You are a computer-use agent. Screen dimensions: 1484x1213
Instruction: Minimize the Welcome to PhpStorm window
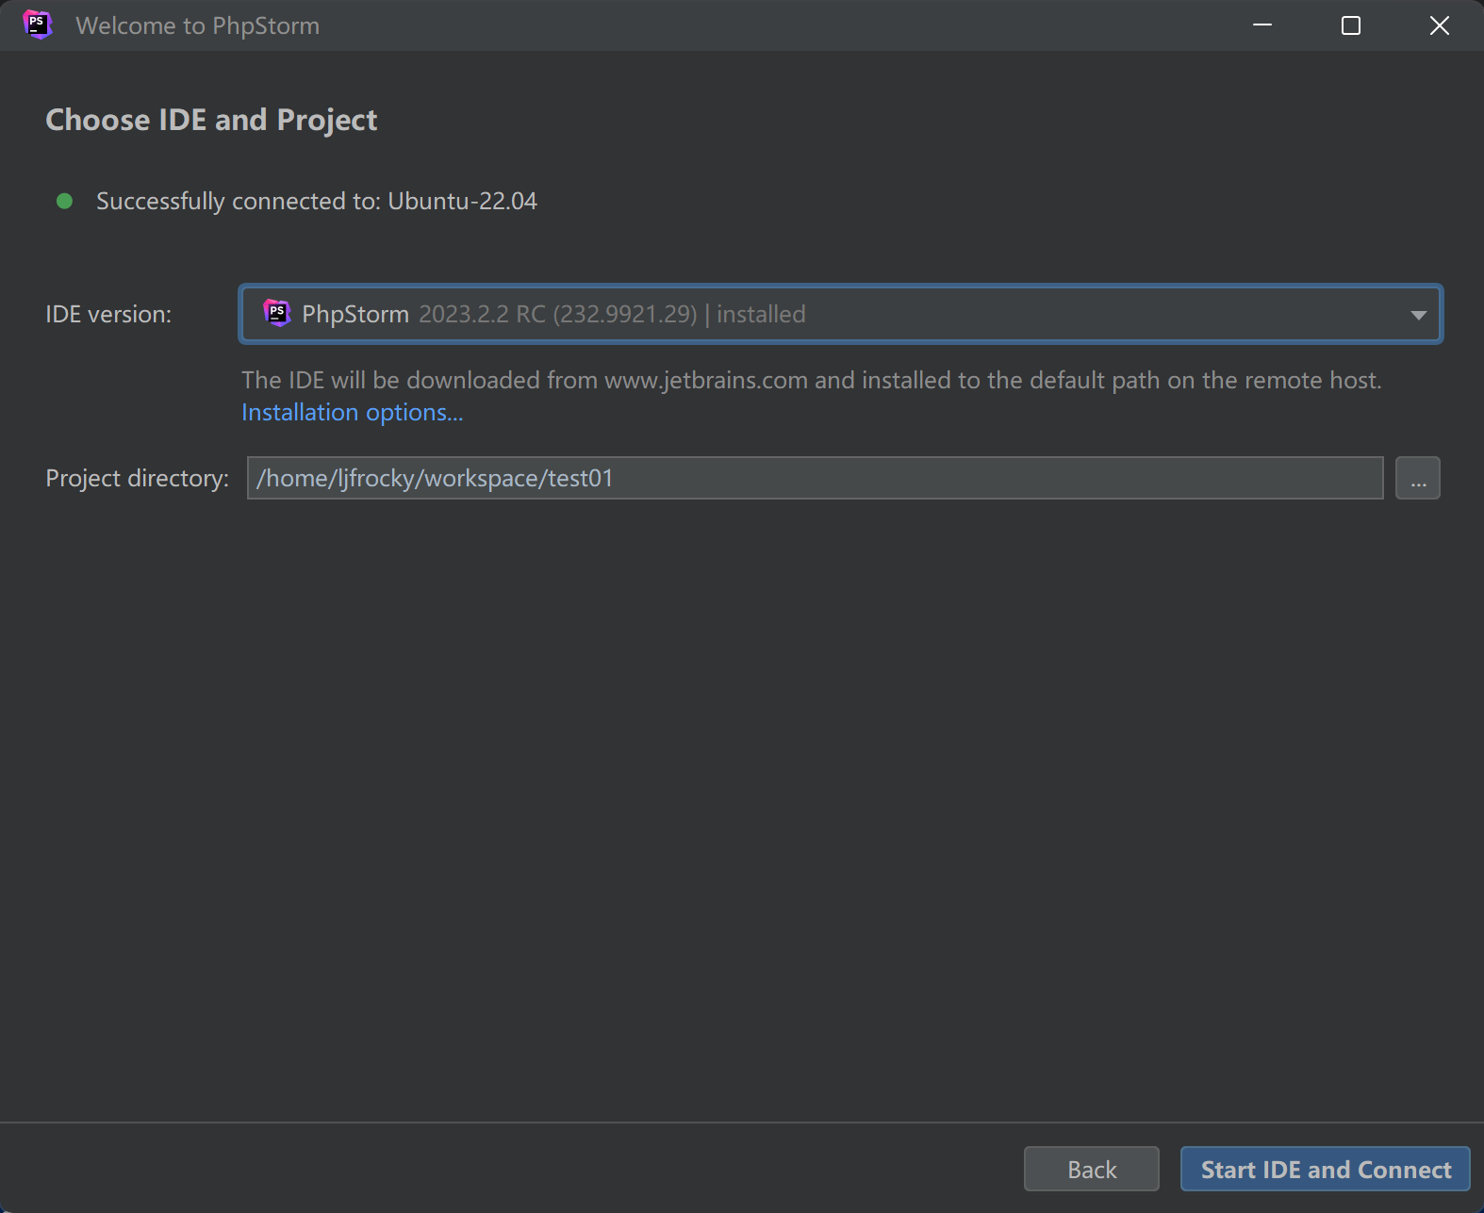point(1262,25)
